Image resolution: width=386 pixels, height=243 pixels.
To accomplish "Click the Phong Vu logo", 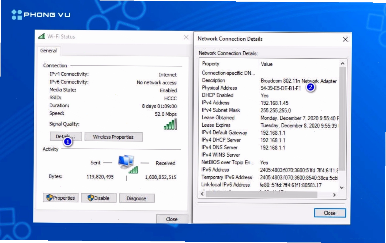I will point(41,14).
